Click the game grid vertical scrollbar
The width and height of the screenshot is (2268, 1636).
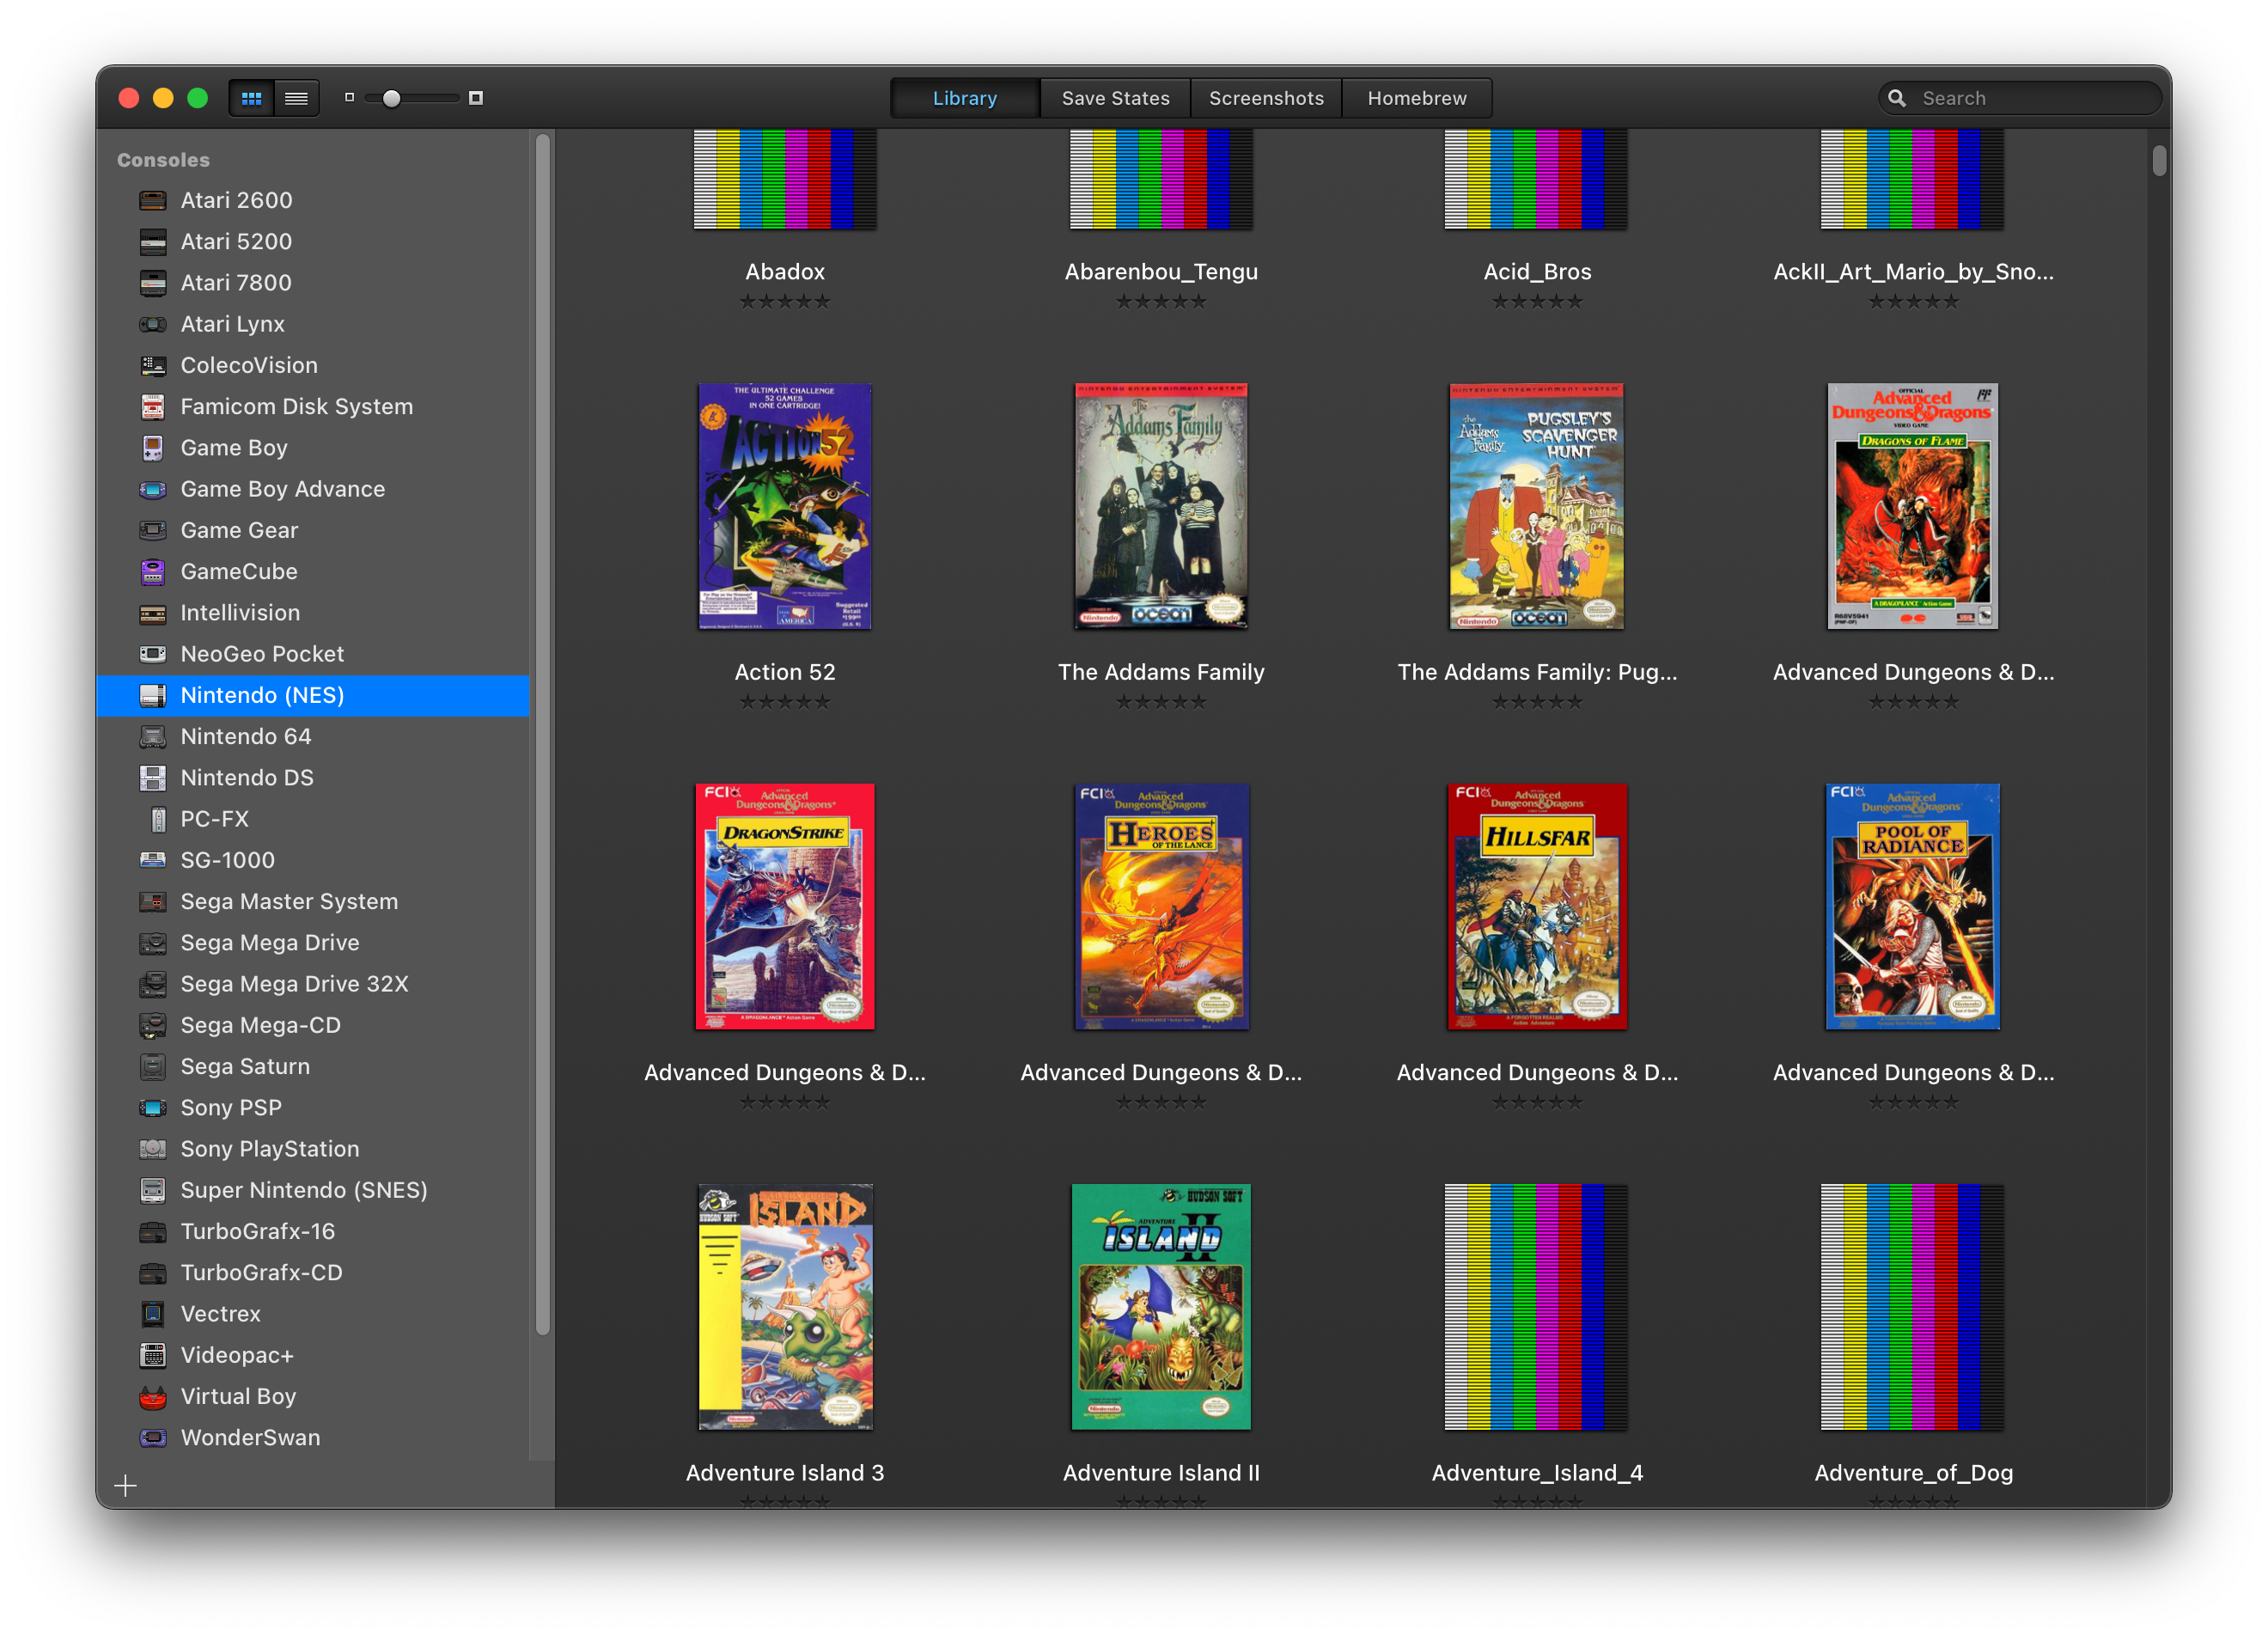pyautogui.click(x=2159, y=160)
